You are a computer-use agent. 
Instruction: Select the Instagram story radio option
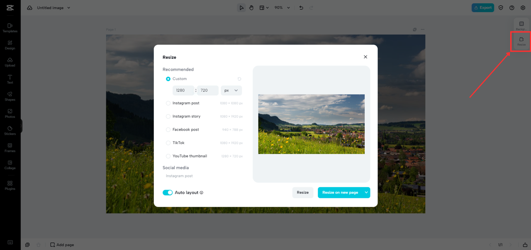[x=168, y=116]
